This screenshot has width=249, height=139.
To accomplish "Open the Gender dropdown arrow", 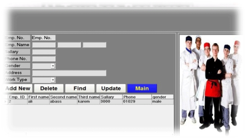I will (x=53, y=66).
